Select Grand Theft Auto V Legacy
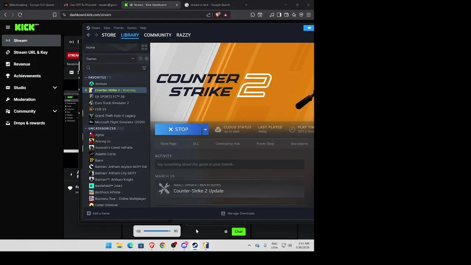Viewport: 471px width, 265px height. [x=115, y=116]
